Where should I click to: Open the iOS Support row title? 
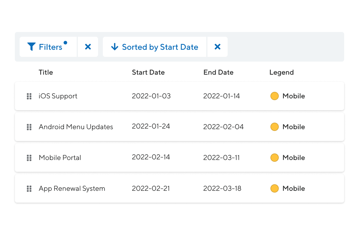click(x=58, y=96)
